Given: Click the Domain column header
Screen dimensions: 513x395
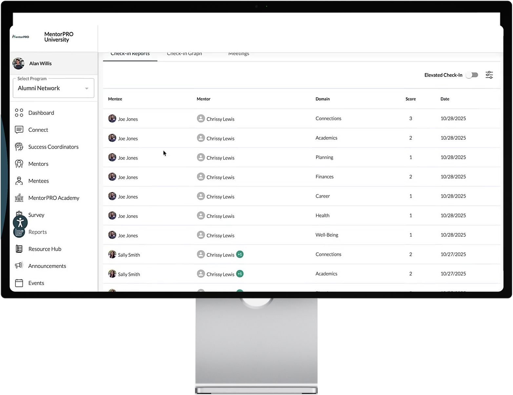Looking at the screenshot, I should [x=323, y=99].
